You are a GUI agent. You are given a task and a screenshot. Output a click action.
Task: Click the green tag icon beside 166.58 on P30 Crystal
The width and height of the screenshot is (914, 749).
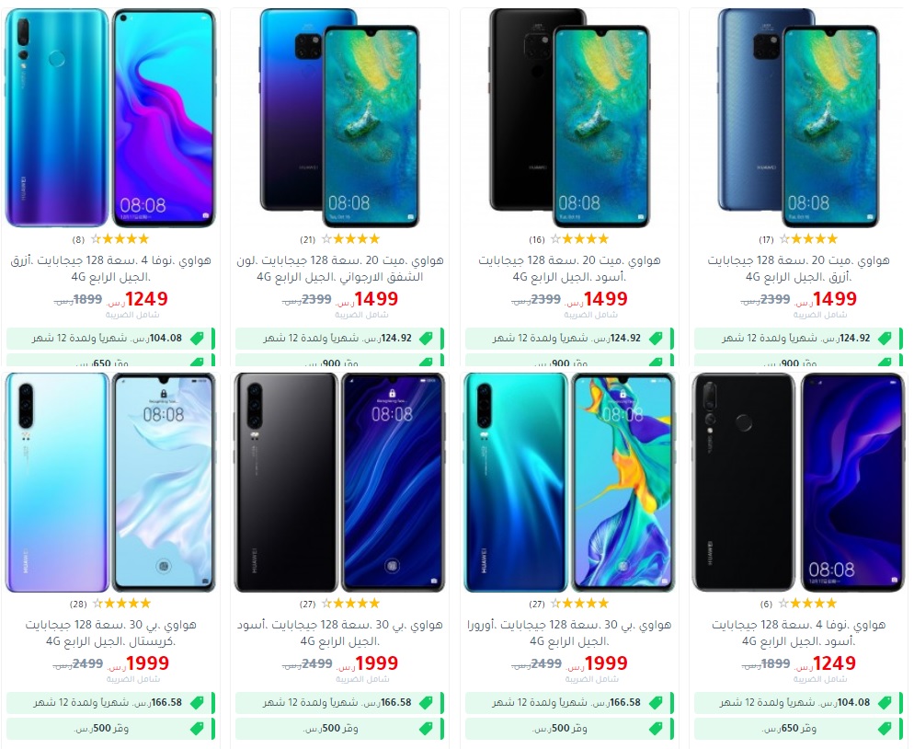point(198,703)
